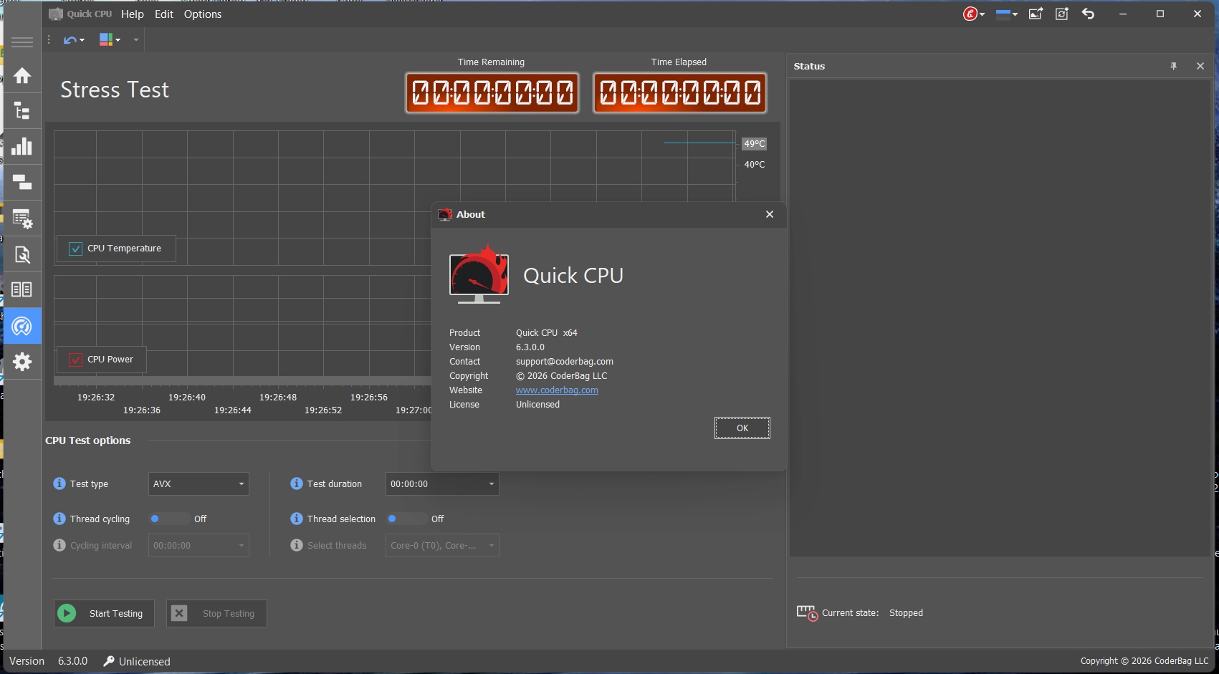Click the info icon beside Test duration

point(297,483)
